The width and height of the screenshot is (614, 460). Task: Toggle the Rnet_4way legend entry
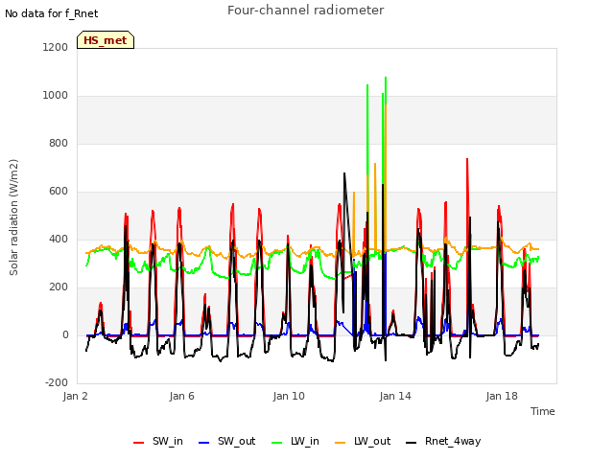(443, 441)
